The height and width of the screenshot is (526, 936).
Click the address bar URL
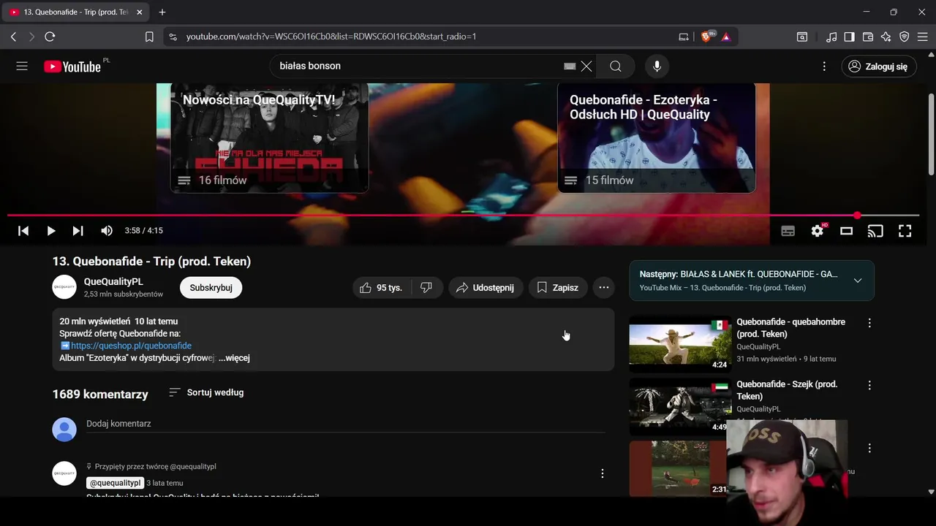click(x=331, y=37)
